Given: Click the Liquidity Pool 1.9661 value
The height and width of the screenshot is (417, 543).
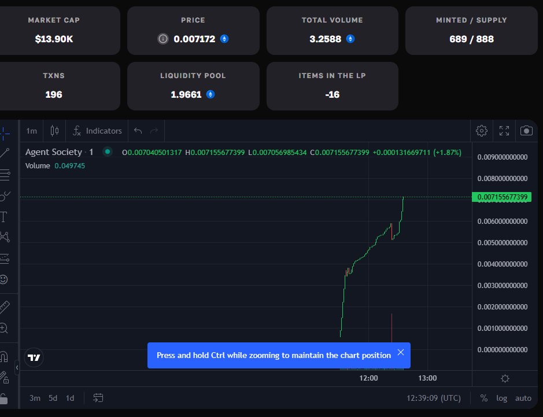Looking at the screenshot, I should (x=186, y=94).
